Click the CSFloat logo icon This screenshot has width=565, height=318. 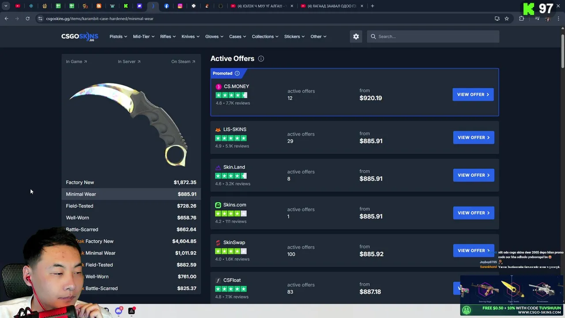pos(218,280)
